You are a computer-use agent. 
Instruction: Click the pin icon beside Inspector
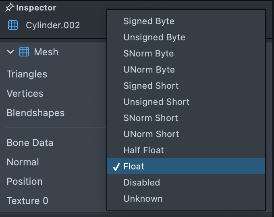point(10,8)
